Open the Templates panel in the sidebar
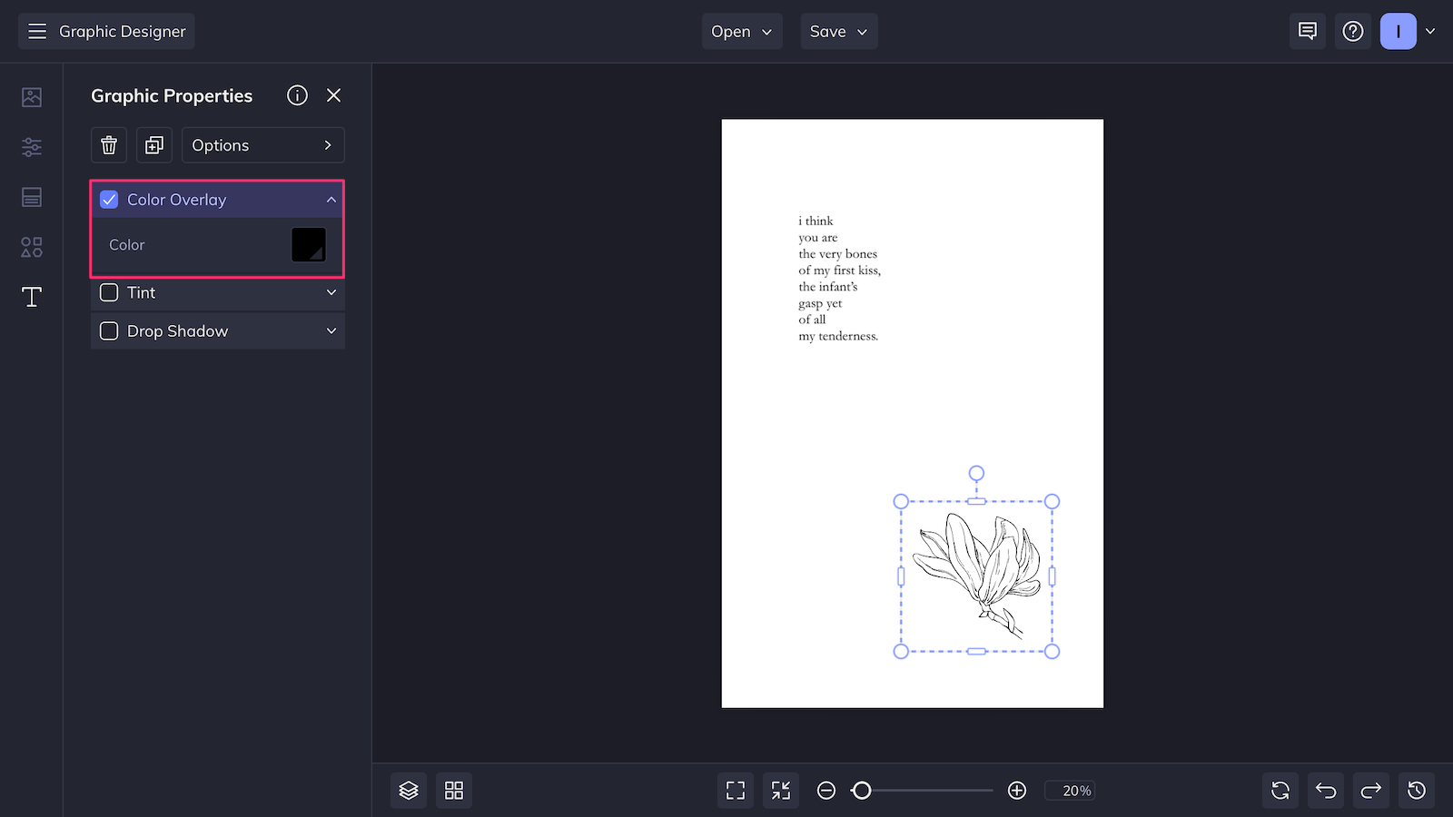 31,197
